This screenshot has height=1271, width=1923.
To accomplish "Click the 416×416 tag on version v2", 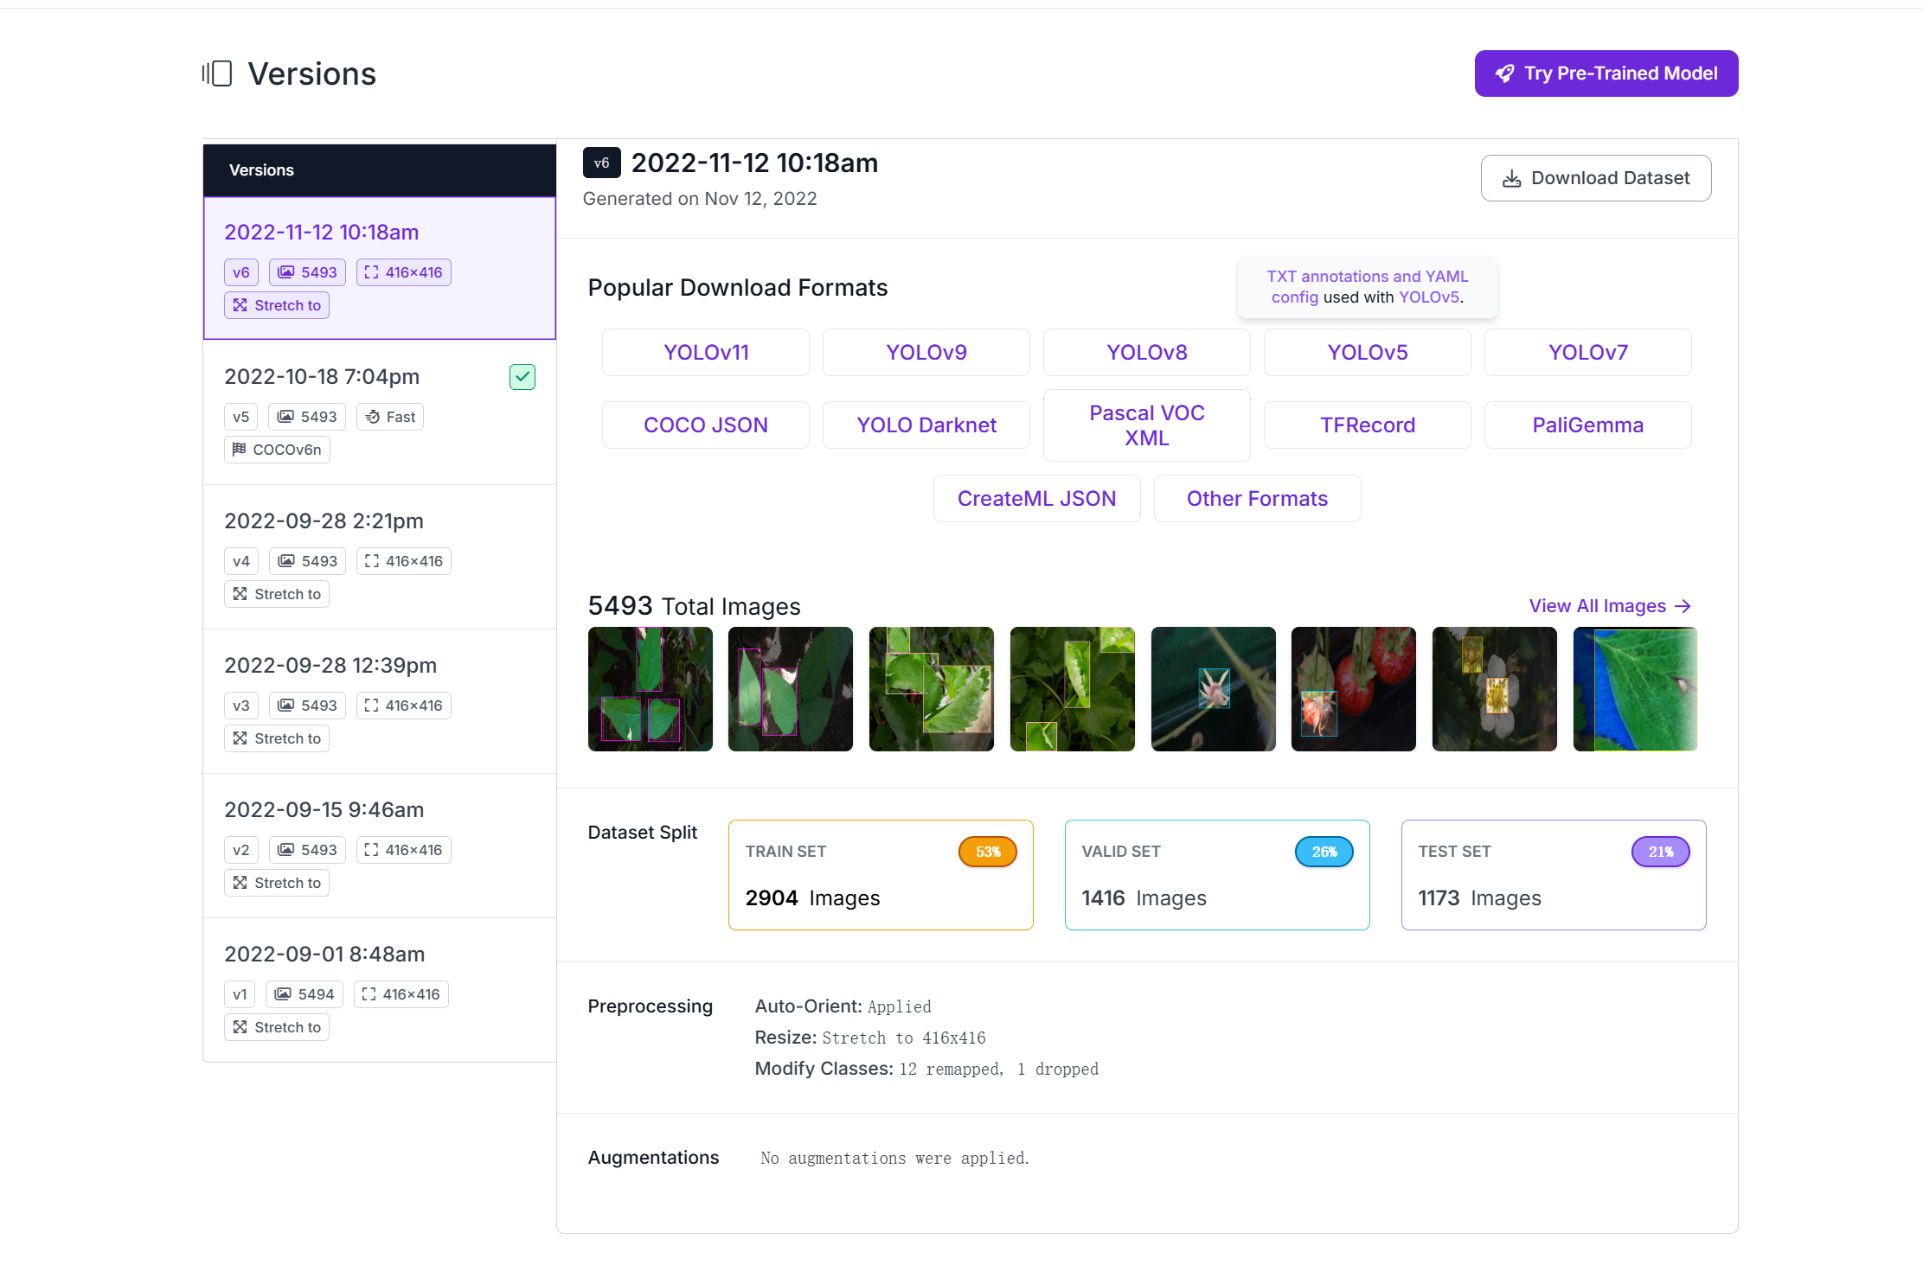I will pos(403,850).
